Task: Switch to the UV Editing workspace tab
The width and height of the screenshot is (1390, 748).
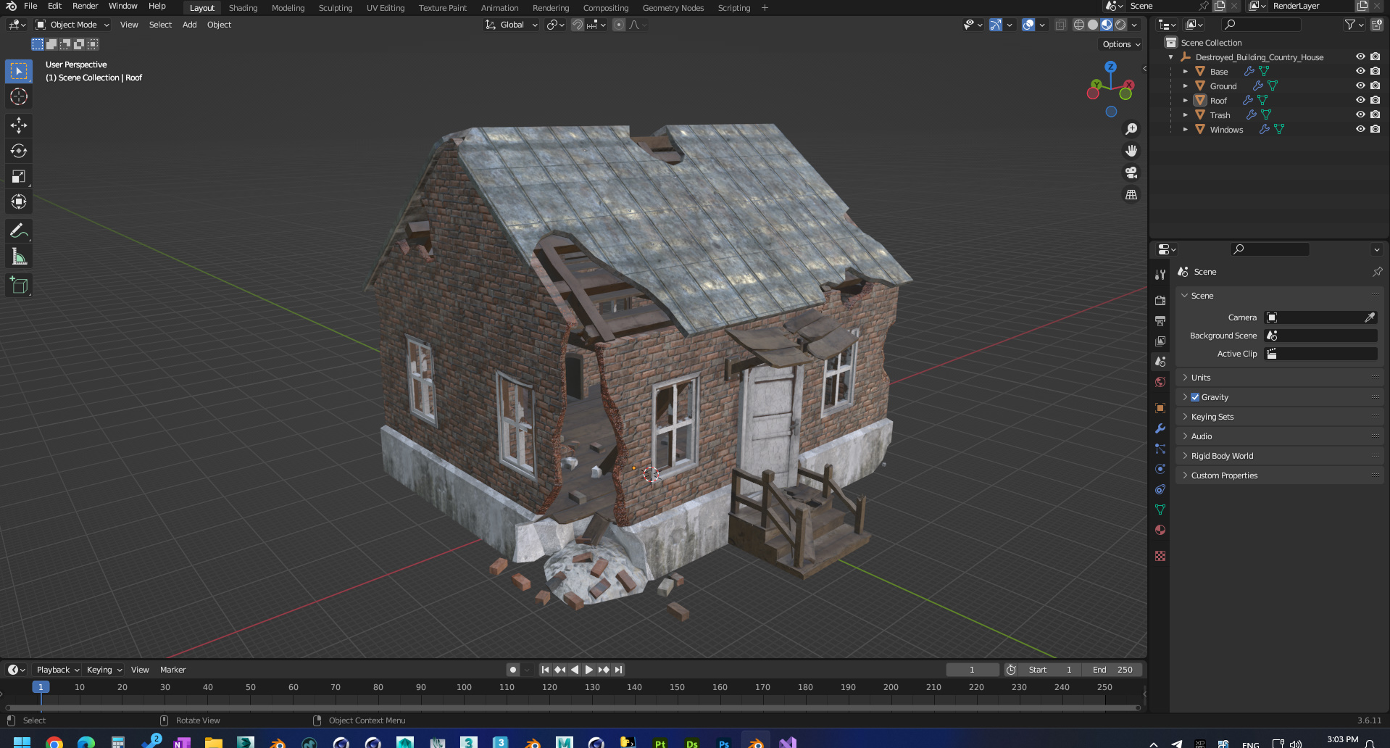Action: 385,8
